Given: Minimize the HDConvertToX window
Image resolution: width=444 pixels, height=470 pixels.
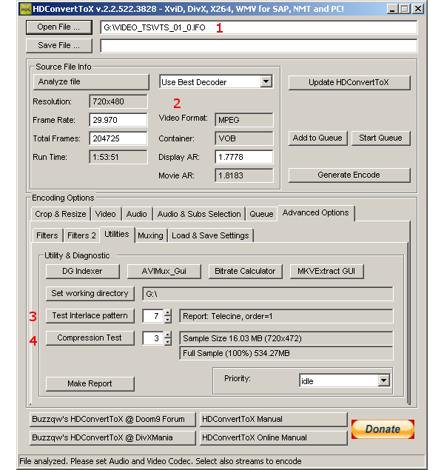Looking at the screenshot, I should (x=393, y=9).
